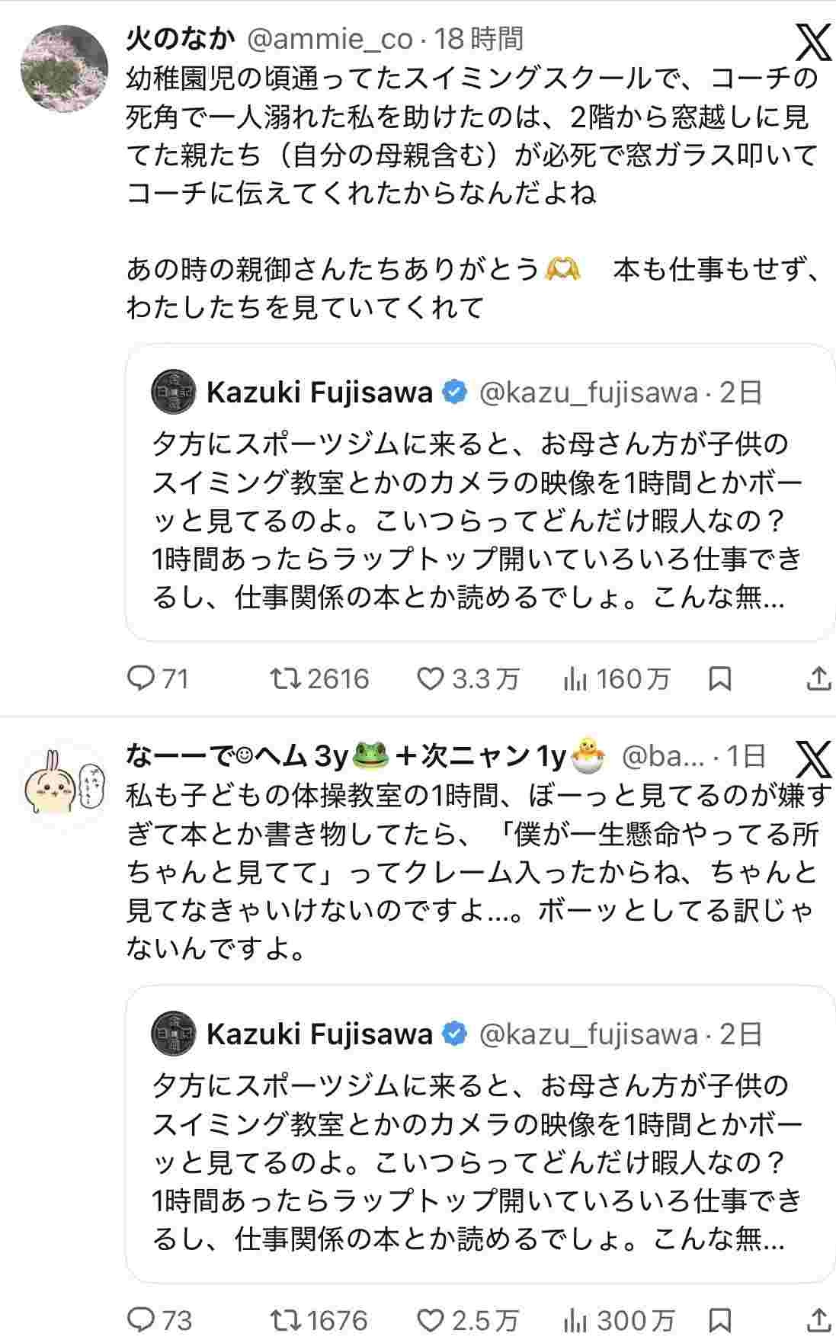Repost the first post with 2616 reposts
Screen dimensions: 836x1340
(286, 678)
